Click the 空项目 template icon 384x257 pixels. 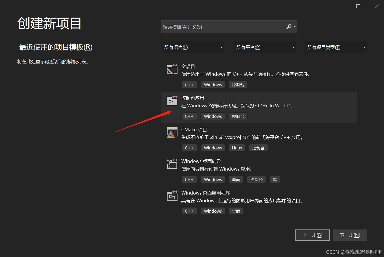pos(172,69)
